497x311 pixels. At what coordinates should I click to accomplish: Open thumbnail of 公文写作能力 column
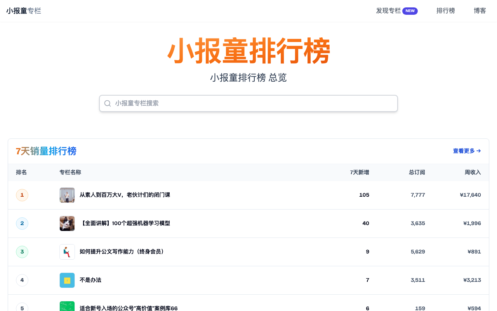pyautogui.click(x=67, y=252)
